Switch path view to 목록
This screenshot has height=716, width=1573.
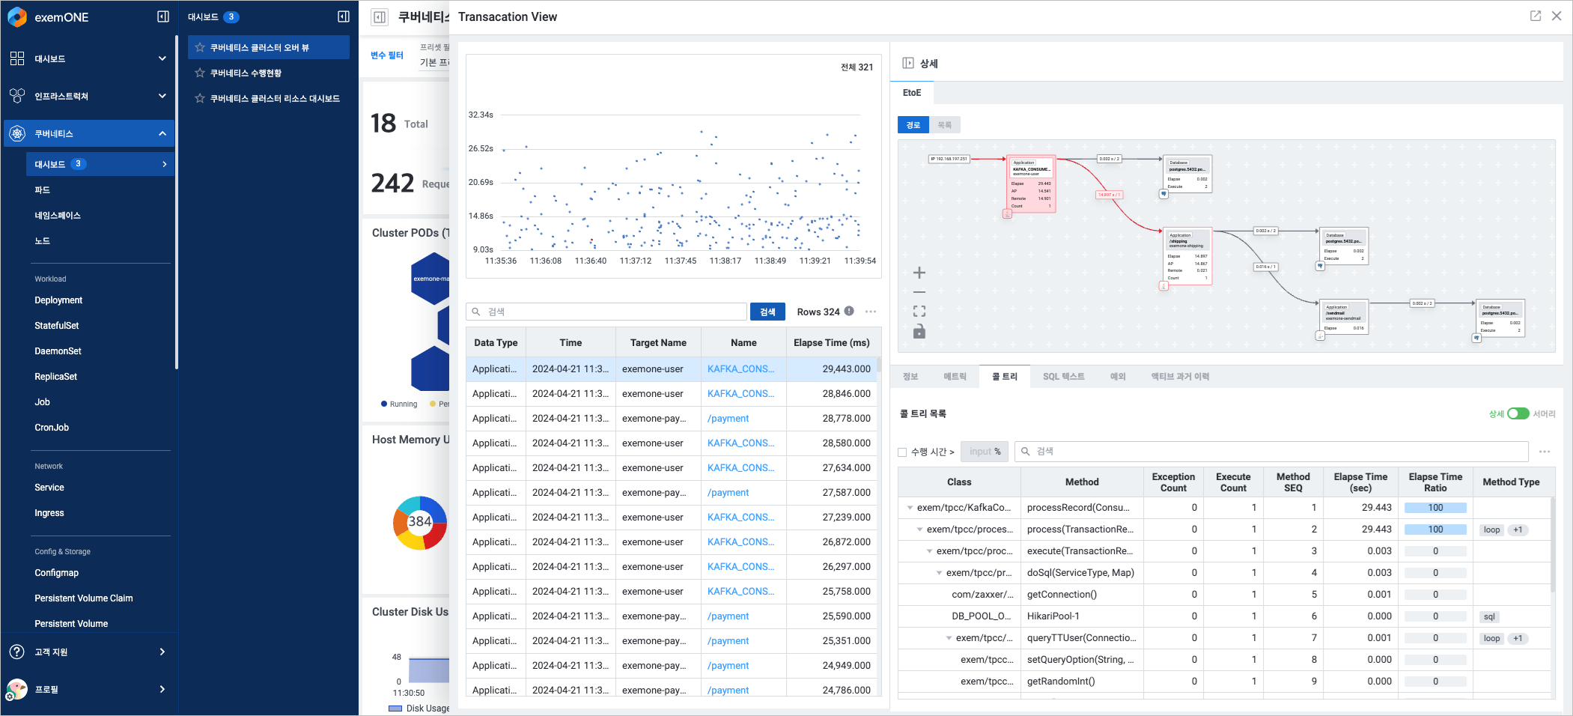[x=945, y=125]
